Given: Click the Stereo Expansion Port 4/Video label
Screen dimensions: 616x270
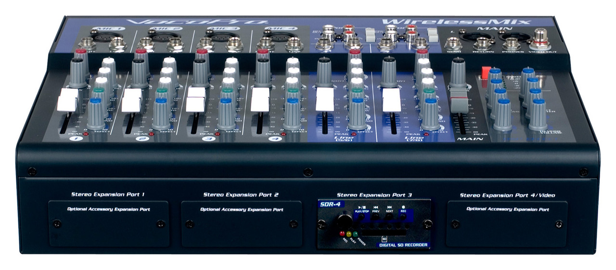Looking at the screenshot, I should (507, 195).
